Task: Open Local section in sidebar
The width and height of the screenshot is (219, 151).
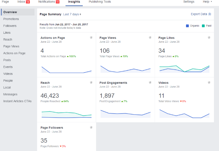Action: click(7, 87)
